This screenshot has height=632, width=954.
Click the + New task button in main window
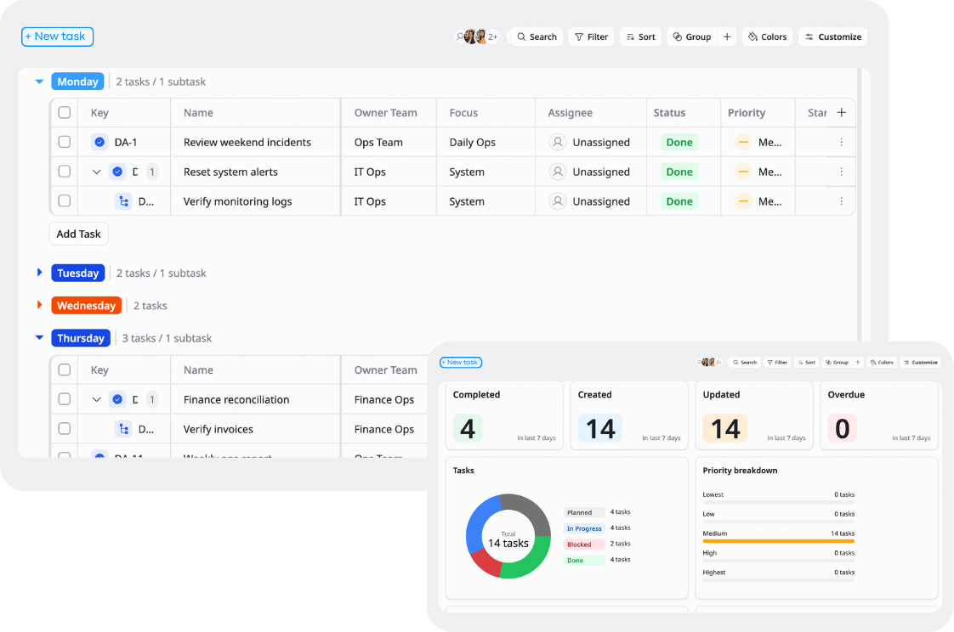tap(57, 37)
